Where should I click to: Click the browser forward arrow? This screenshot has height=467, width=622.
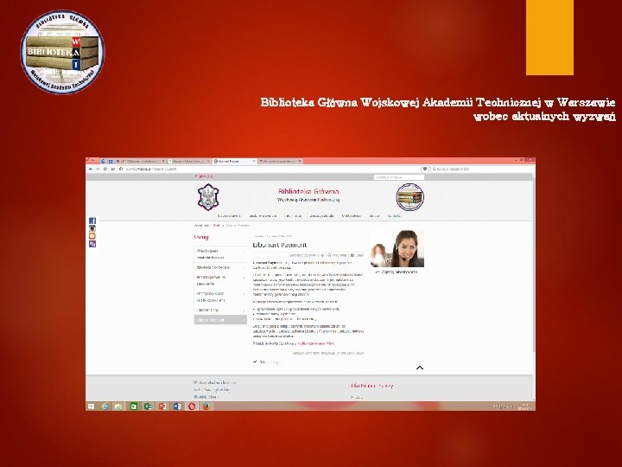click(98, 169)
